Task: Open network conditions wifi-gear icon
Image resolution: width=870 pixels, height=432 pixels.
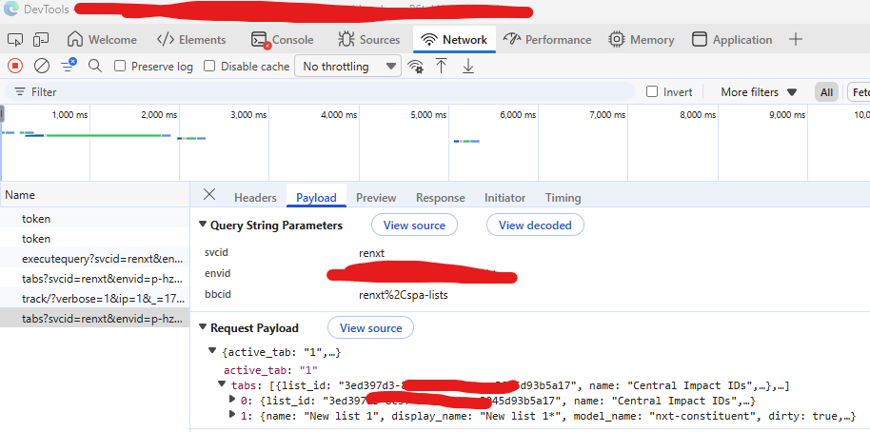Action: click(415, 67)
